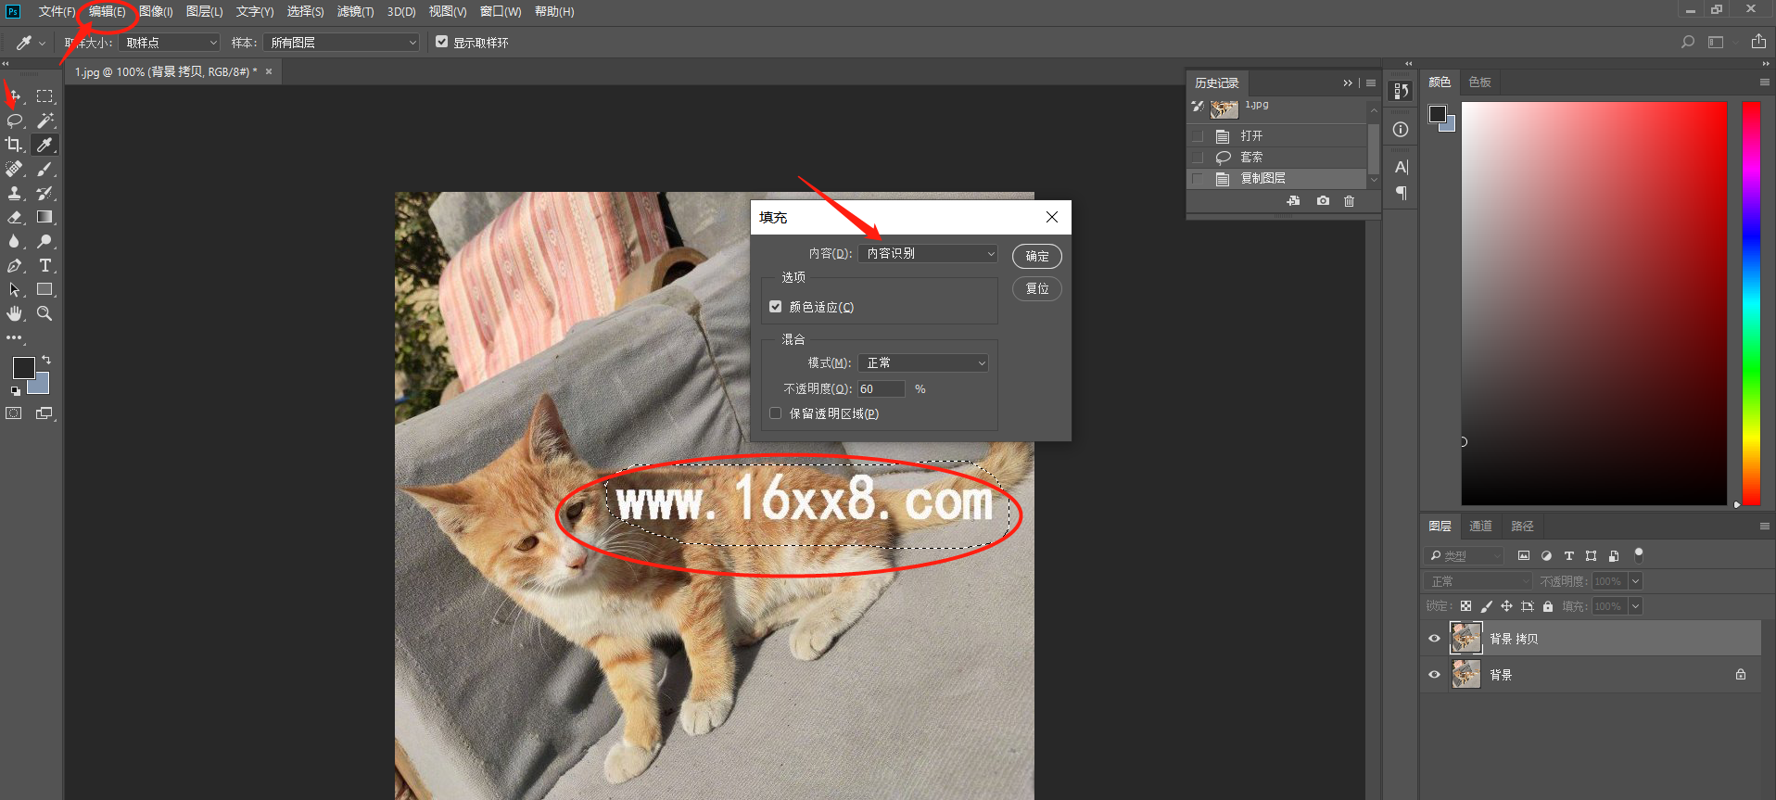Open the 滤镜(T) Filter menu
1776x800 pixels.
pyautogui.click(x=355, y=12)
